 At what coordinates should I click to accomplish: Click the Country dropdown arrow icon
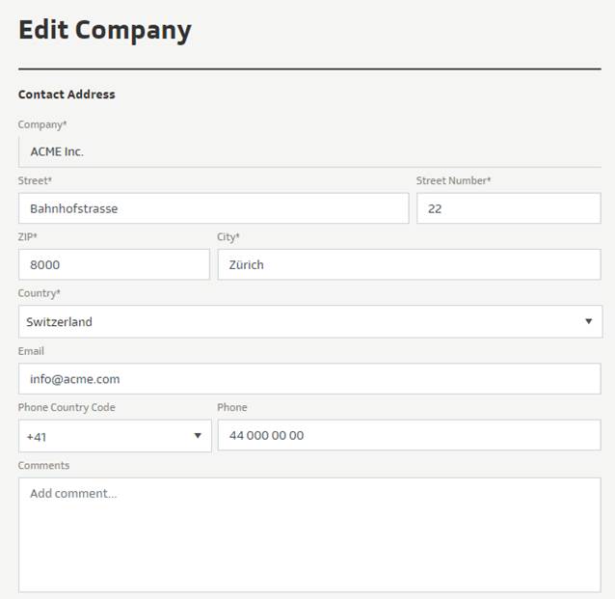[x=588, y=321]
